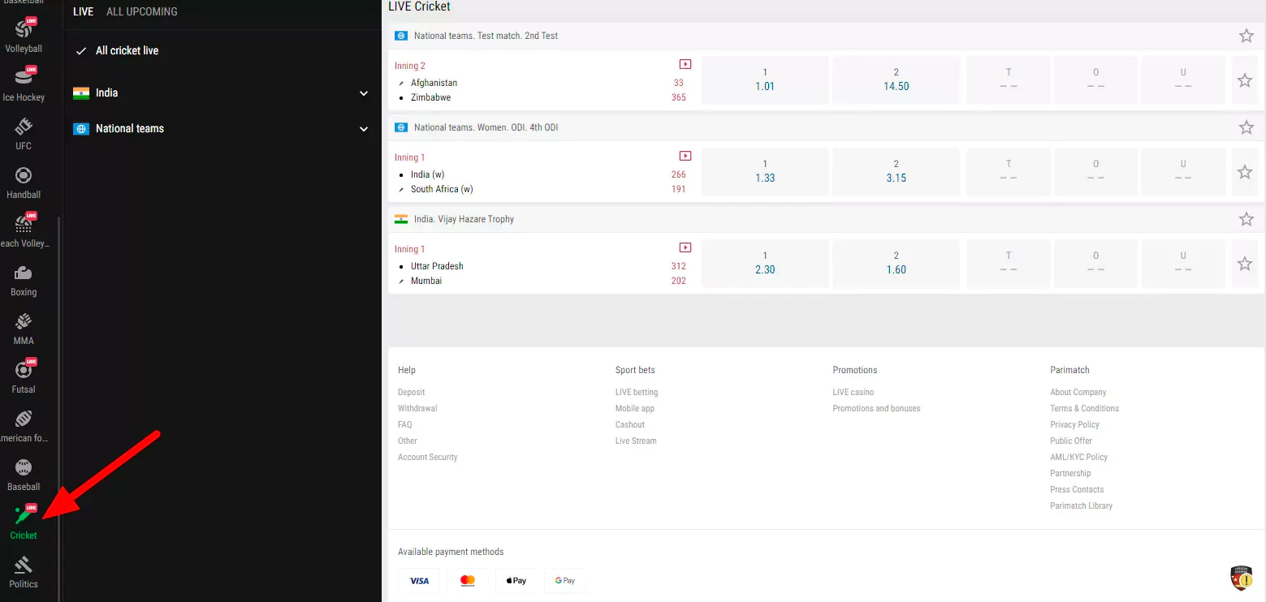Select the Ice Hockey sport icon
Viewport: 1266px width, 602px height.
click(24, 80)
